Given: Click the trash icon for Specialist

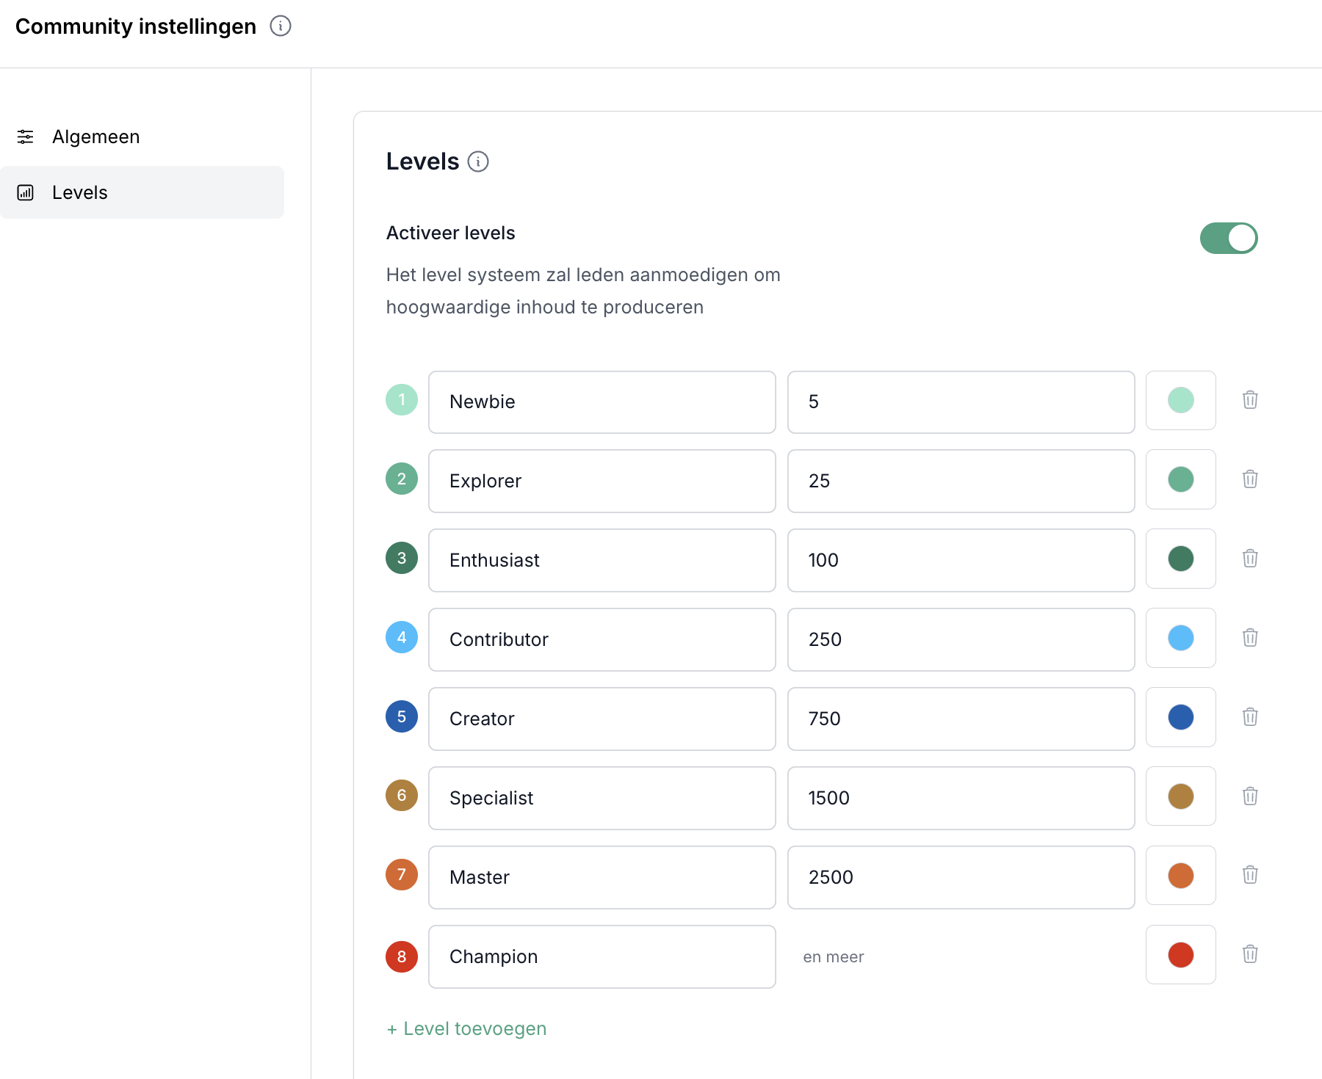Looking at the screenshot, I should pos(1250,796).
